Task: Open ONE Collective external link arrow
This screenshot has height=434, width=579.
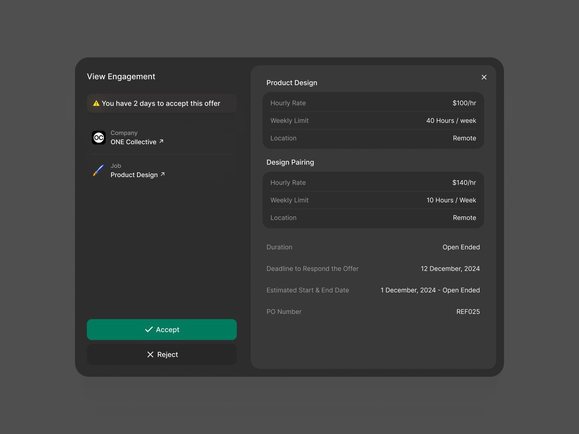Action: 161,142
